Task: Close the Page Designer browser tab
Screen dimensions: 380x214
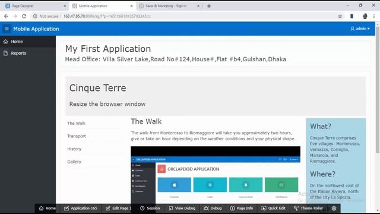Action: click(65, 6)
